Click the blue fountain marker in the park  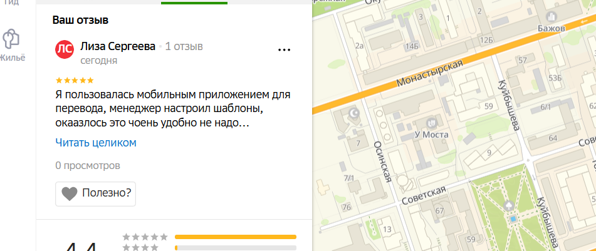(513, 219)
